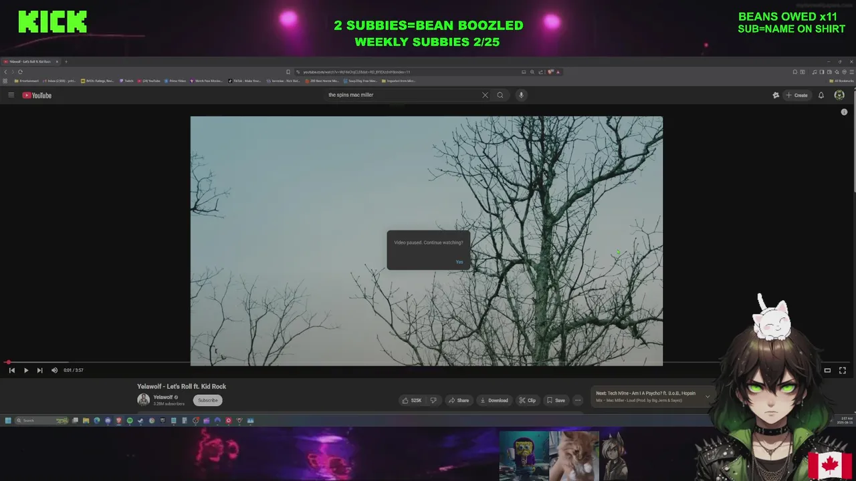Navigate back in the browser

tap(5, 72)
